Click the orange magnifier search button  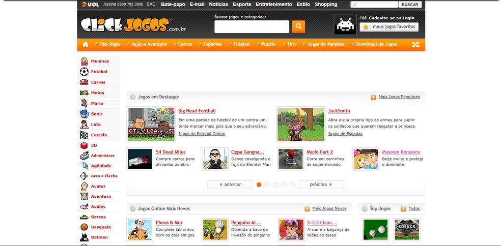pyautogui.click(x=298, y=27)
